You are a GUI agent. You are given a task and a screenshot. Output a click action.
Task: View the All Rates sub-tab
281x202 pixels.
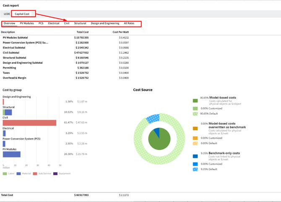pyautogui.click(x=129, y=24)
